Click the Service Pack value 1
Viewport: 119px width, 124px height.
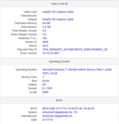pyautogui.click(x=43, y=77)
